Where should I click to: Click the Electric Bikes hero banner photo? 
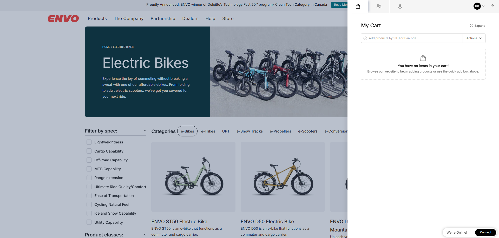(x=279, y=72)
